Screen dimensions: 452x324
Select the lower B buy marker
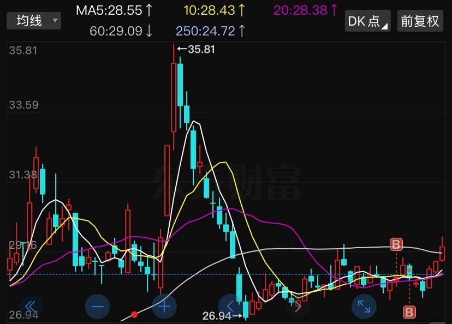point(409,312)
